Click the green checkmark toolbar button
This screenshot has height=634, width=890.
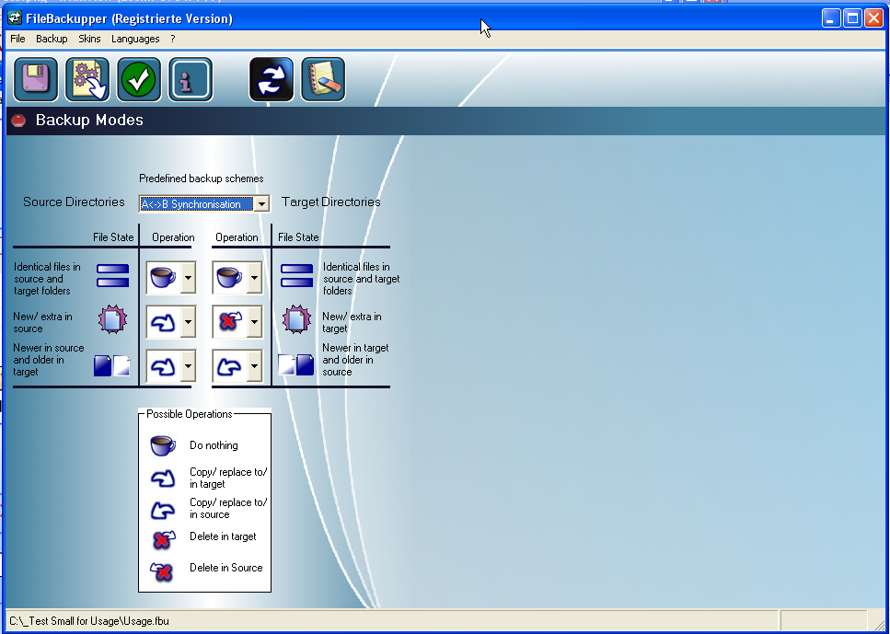(139, 79)
